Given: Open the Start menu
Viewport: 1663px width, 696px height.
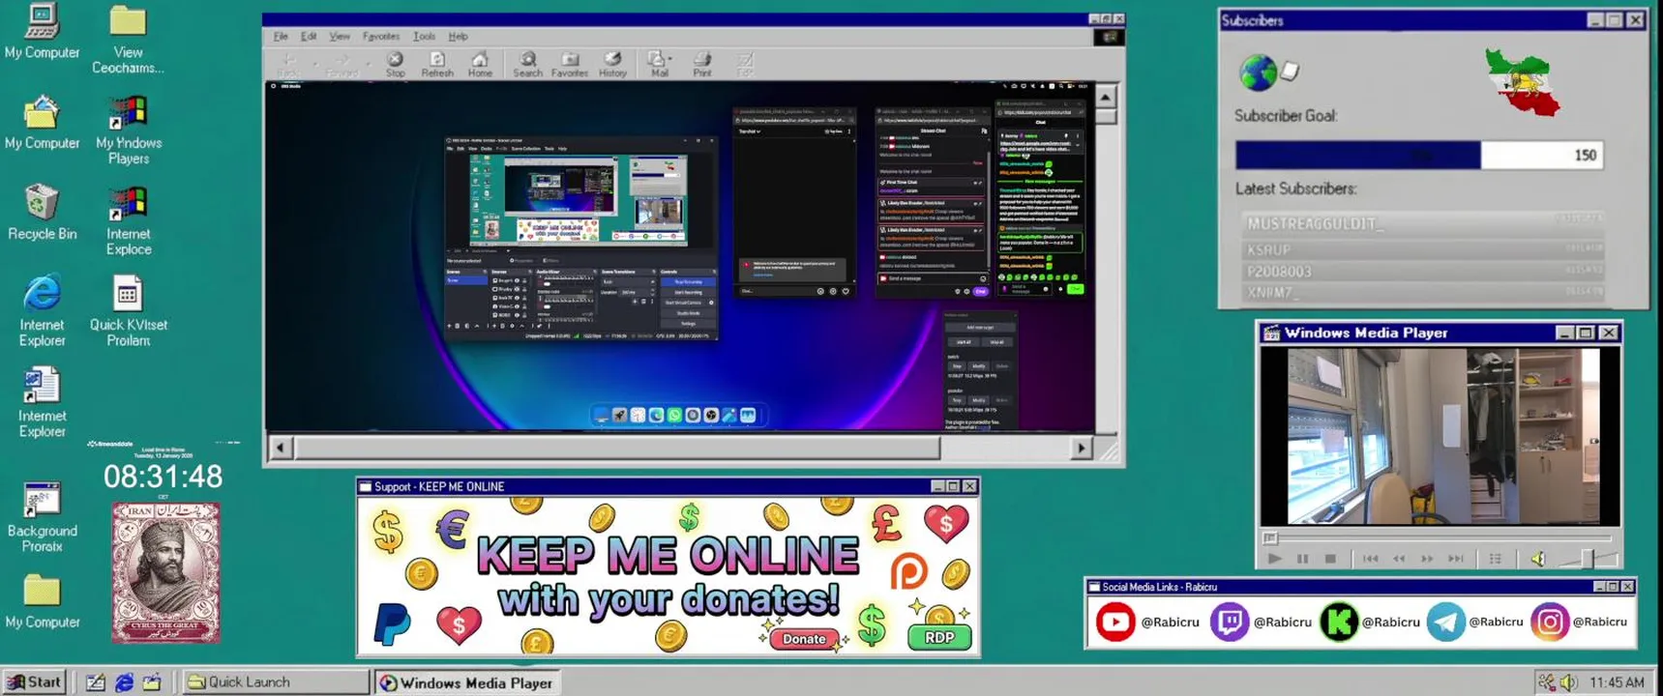Looking at the screenshot, I should [35, 682].
